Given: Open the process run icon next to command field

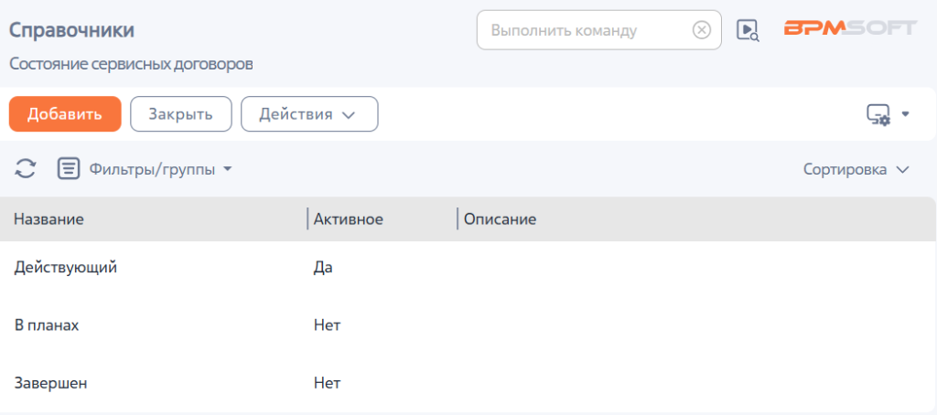Looking at the screenshot, I should (748, 30).
